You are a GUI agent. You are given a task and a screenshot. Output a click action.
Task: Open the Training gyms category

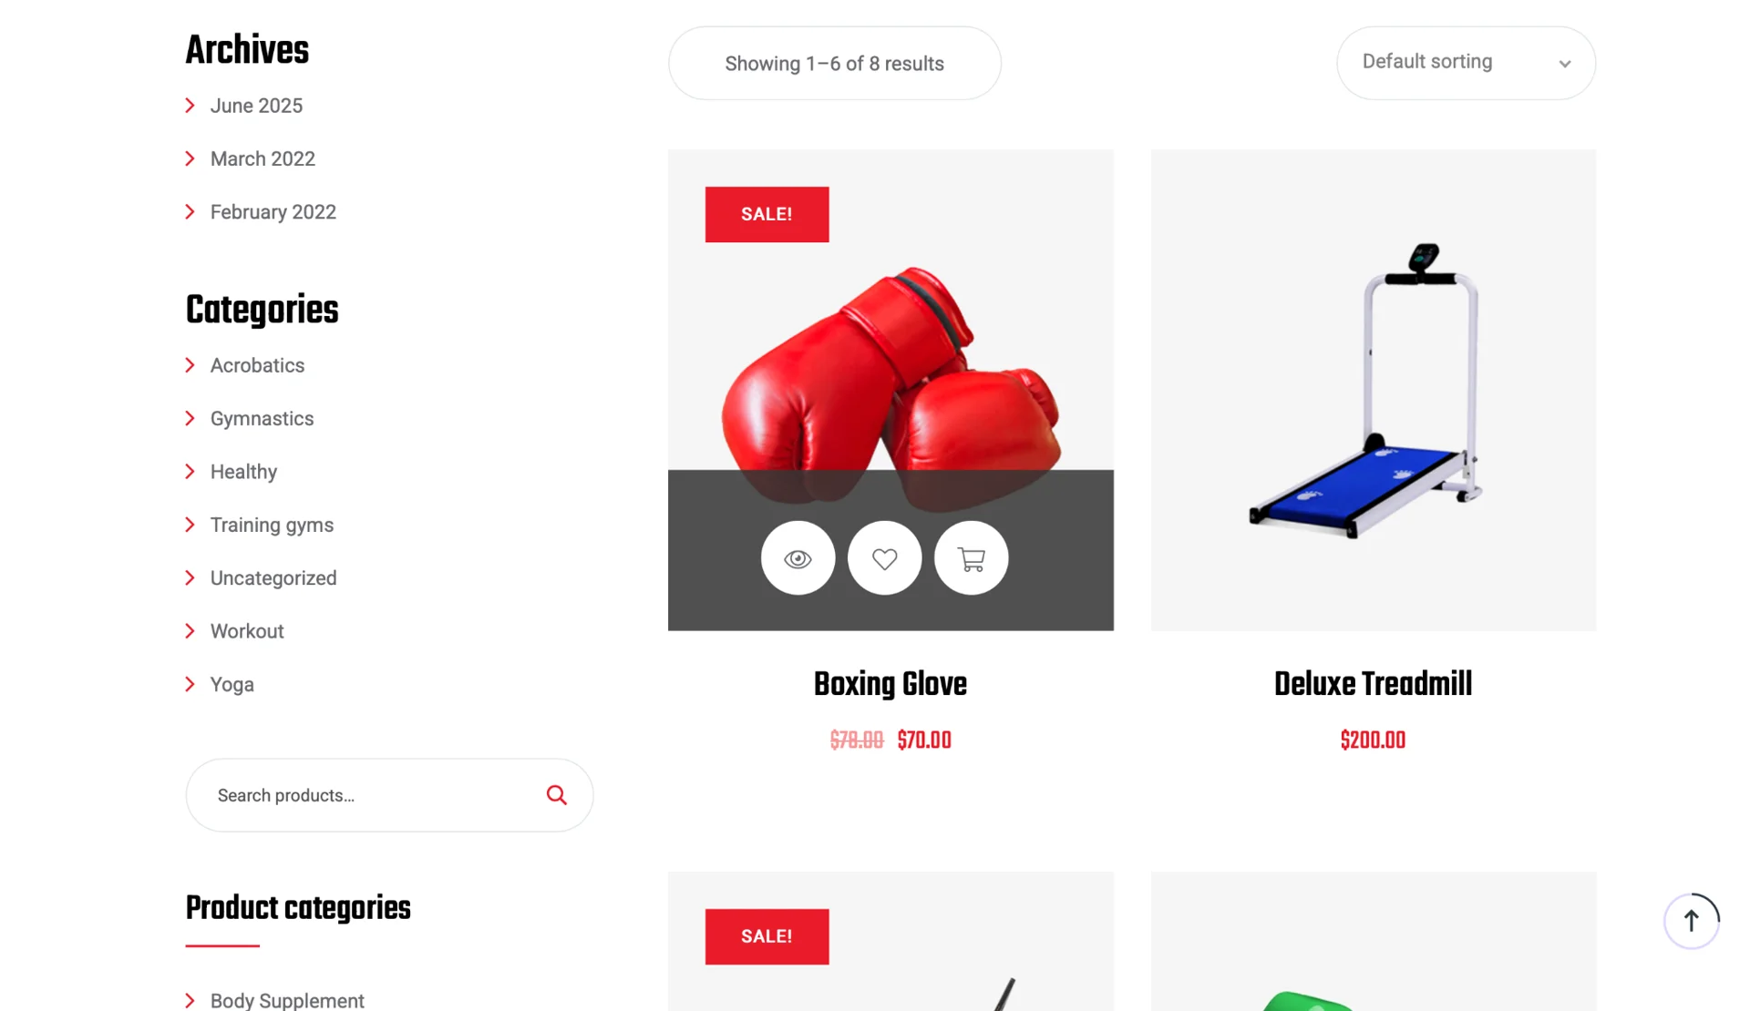[x=272, y=525]
